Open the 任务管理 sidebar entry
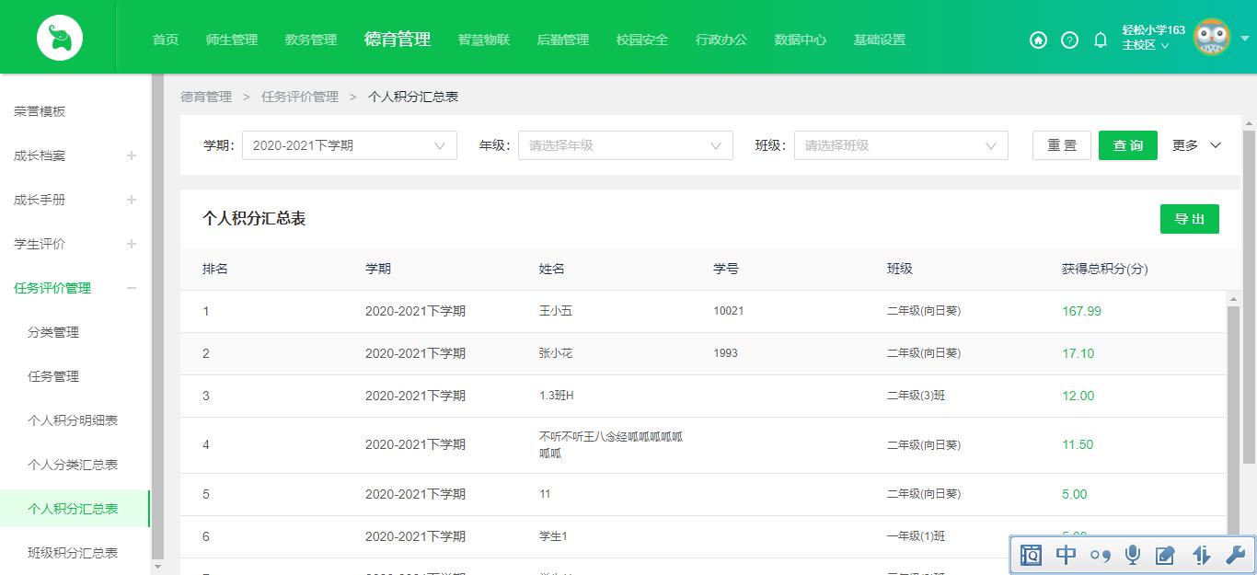The height and width of the screenshot is (575, 1257). pyautogui.click(x=54, y=376)
